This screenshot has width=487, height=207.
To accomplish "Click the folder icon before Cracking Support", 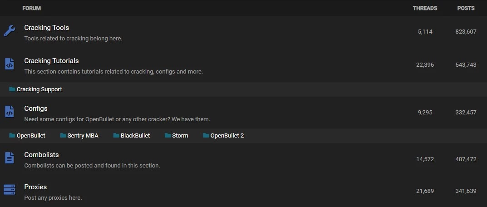I will pyautogui.click(x=12, y=89).
